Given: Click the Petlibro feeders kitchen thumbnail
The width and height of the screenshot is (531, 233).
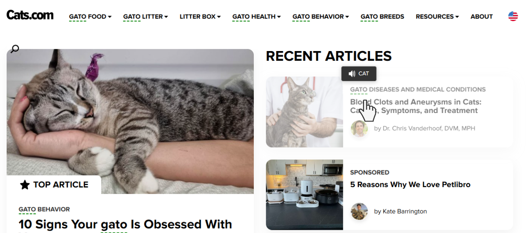Looking at the screenshot, I should (305, 195).
